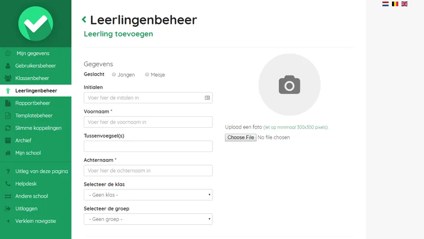
Task: Click the child icon beside Leerlingenbeheer
Action: click(8, 91)
